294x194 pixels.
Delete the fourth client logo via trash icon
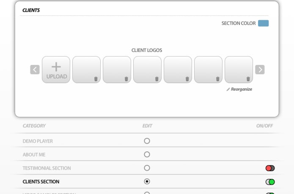coord(187,79)
